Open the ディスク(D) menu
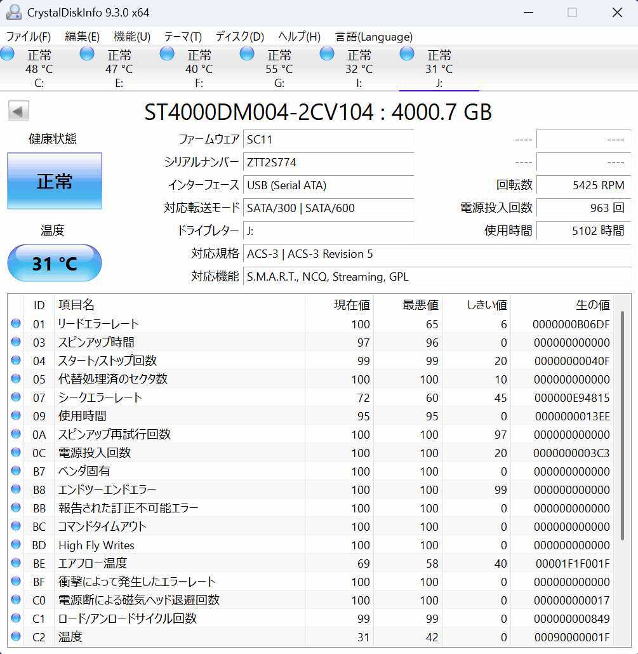This screenshot has width=638, height=654. (240, 37)
